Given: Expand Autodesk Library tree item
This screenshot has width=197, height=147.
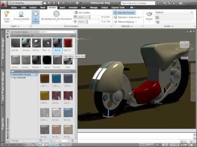Looking at the screenshot, I should click(11, 75).
